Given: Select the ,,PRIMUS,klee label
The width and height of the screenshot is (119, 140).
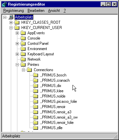Looking at the screenshot, I should [x=52, y=91].
